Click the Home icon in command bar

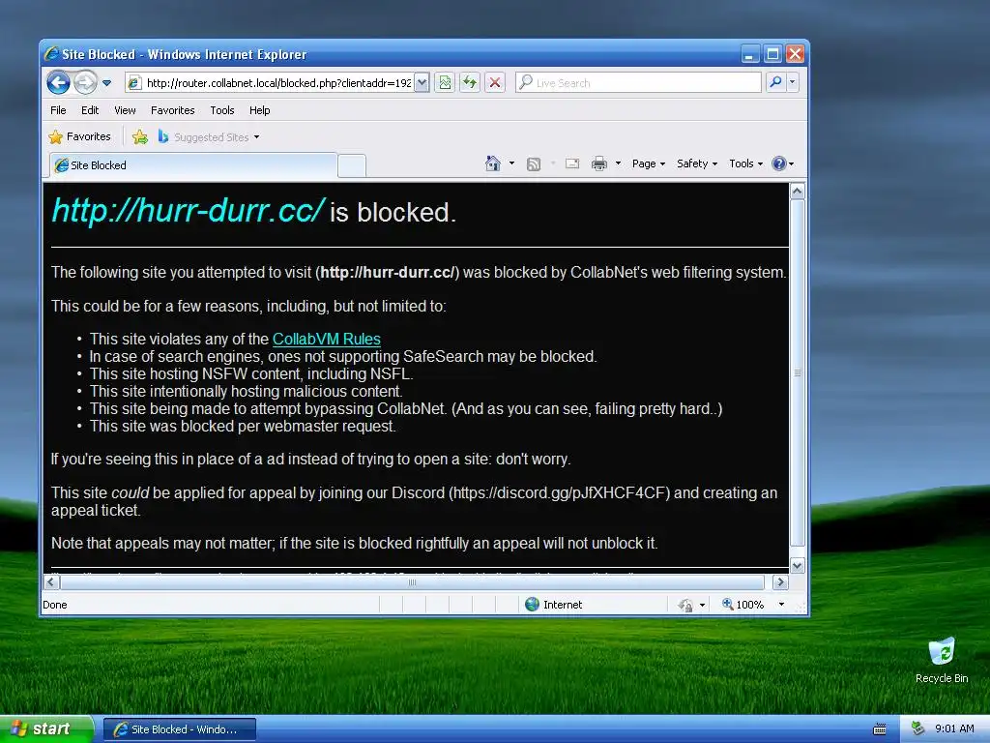tap(492, 163)
